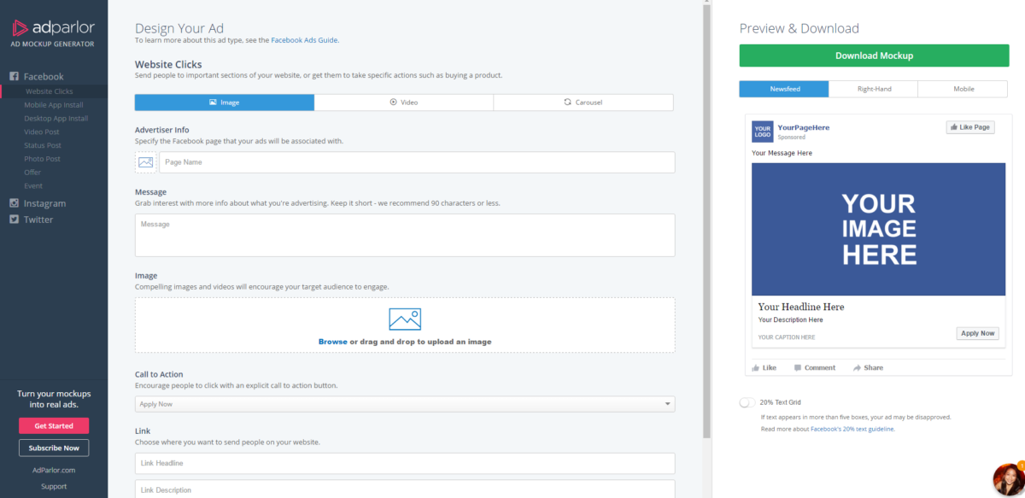The width and height of the screenshot is (1025, 498).
Task: Click the Share arrow icon in preview
Action: (857, 368)
